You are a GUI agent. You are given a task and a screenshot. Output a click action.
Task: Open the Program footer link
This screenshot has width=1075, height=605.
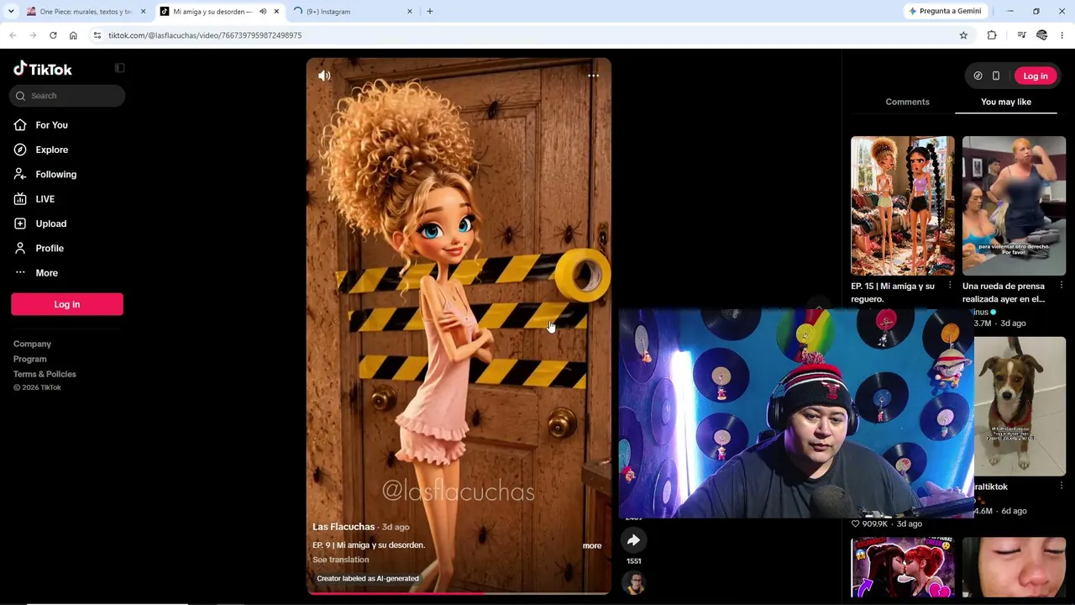[x=29, y=359]
